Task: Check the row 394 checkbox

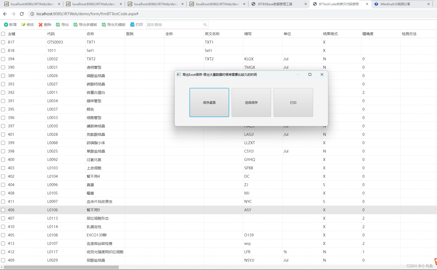Action: coord(3,59)
